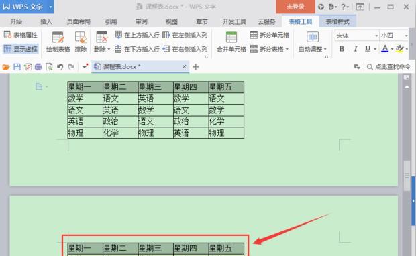Click the Merge Cells (合并单元格) icon

pos(231,42)
